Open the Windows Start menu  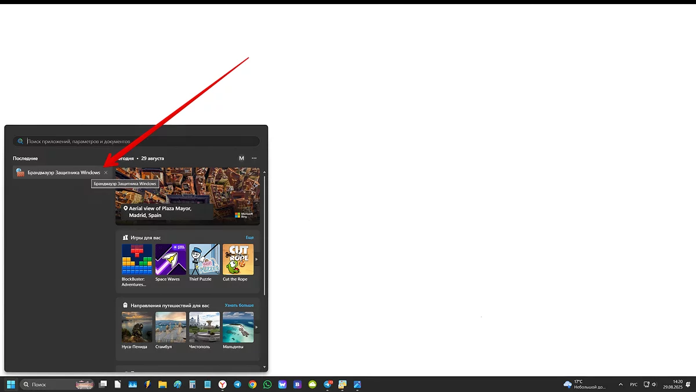10,384
